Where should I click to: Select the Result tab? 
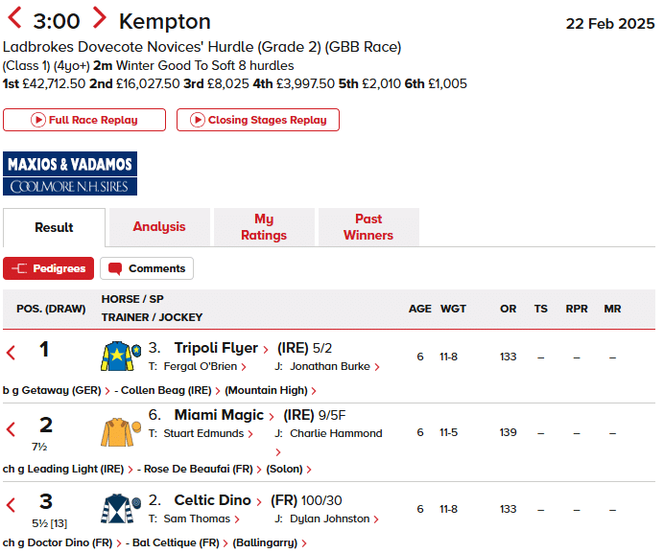(x=54, y=227)
